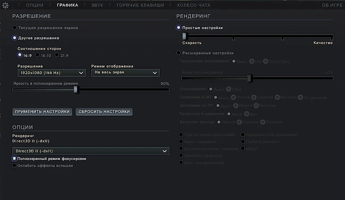345x200 pixels.
Task: Open the ОПЦИИ tab
Action: pos(34,5)
